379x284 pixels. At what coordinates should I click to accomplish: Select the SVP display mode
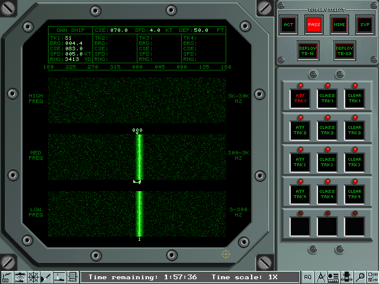(364, 24)
